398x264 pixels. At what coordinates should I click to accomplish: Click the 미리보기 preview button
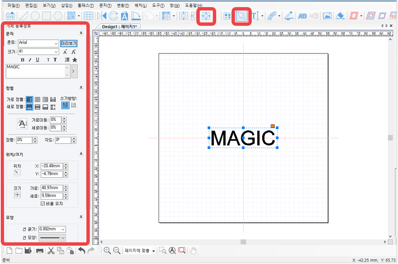[69, 43]
